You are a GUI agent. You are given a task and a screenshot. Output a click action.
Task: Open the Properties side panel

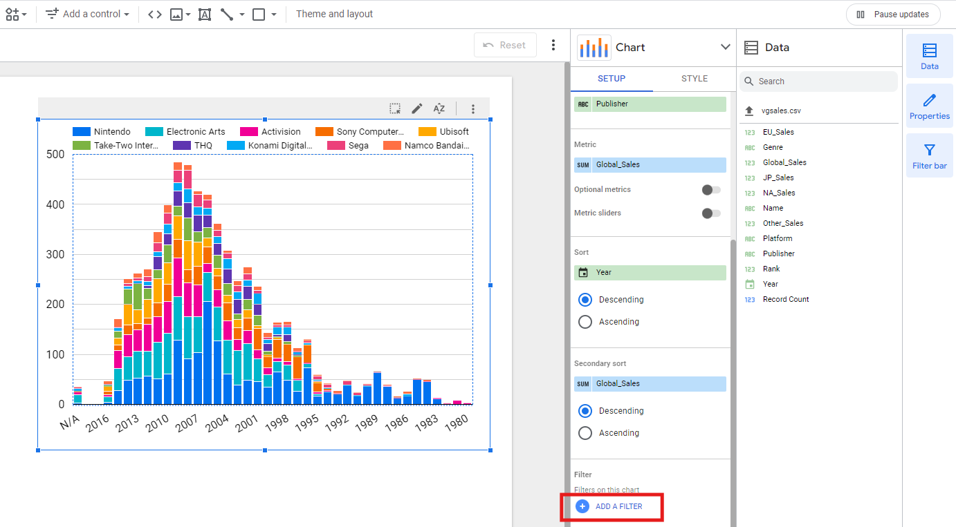930,106
